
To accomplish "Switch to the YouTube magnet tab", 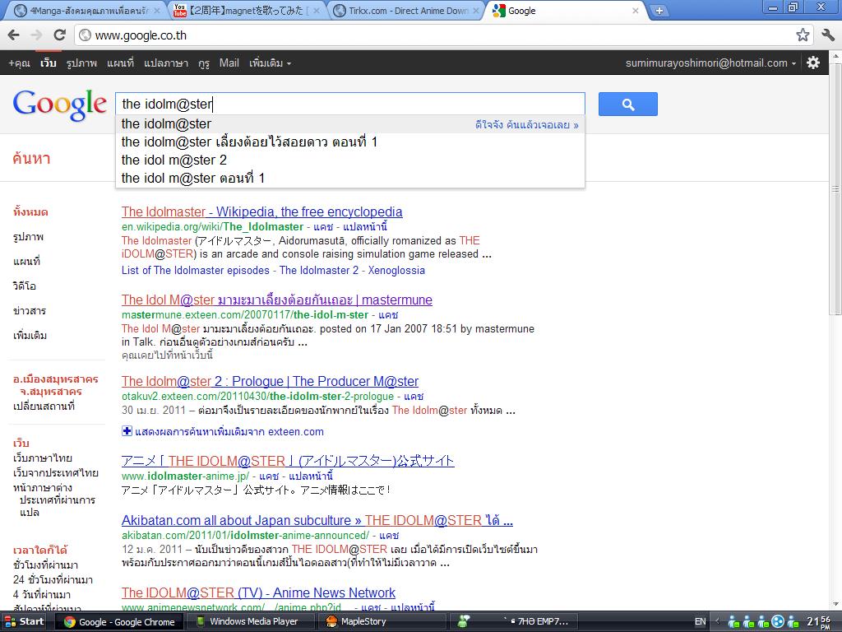I will [244, 10].
